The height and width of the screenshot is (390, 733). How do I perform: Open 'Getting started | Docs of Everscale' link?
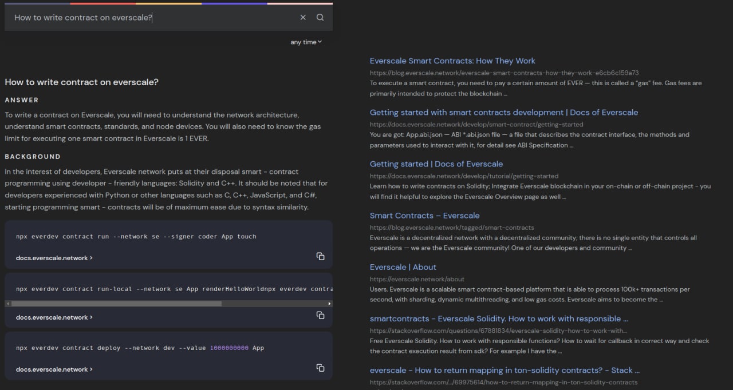(436, 164)
